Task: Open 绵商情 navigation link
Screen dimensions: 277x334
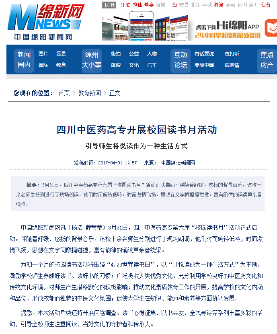Action: click(x=232, y=65)
